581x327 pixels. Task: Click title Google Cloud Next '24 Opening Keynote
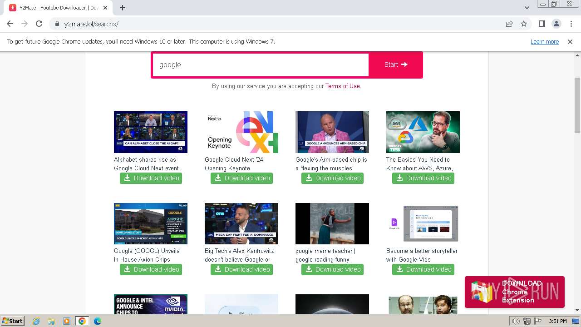pyautogui.click(x=234, y=164)
